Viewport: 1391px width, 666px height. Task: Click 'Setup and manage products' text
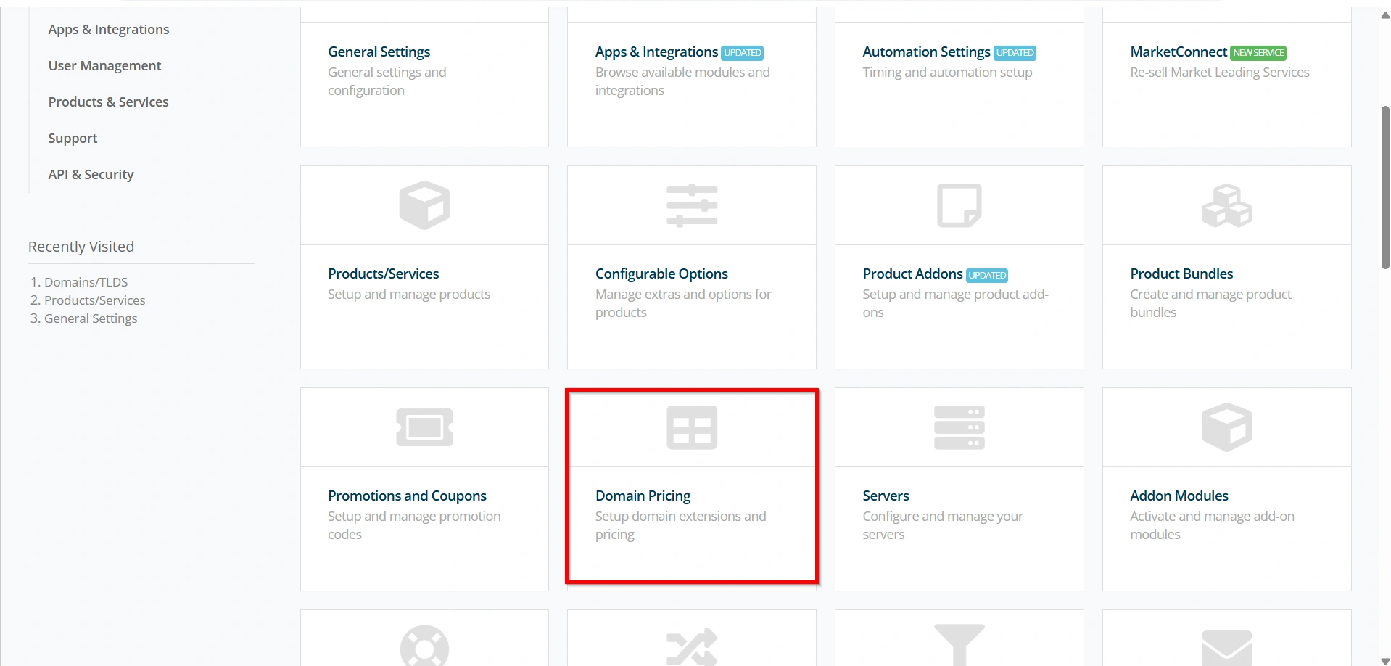[x=409, y=294]
